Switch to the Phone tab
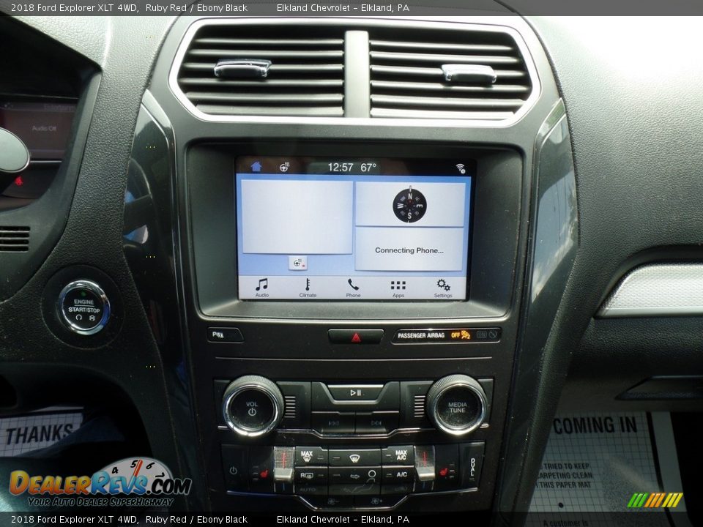Viewport: 703px width, 527px height. point(353,288)
